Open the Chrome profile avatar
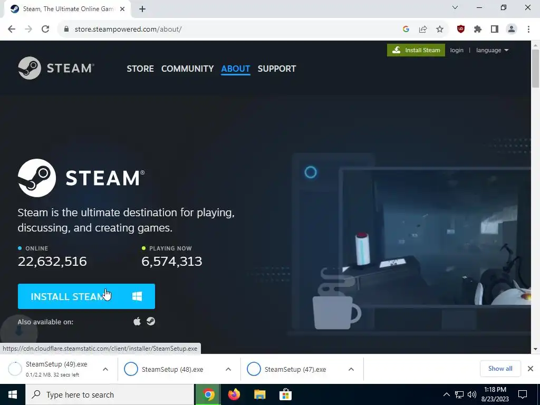This screenshot has height=405, width=540. 512,30
